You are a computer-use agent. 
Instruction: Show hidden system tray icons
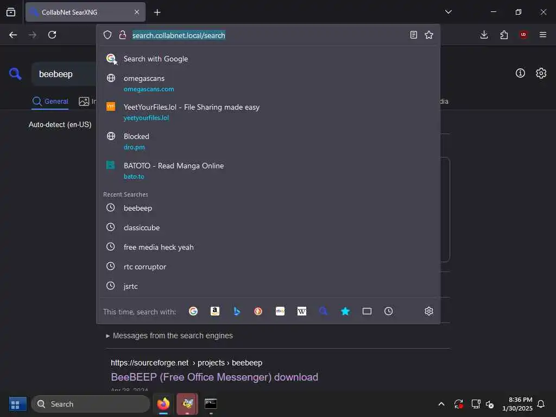point(441,404)
